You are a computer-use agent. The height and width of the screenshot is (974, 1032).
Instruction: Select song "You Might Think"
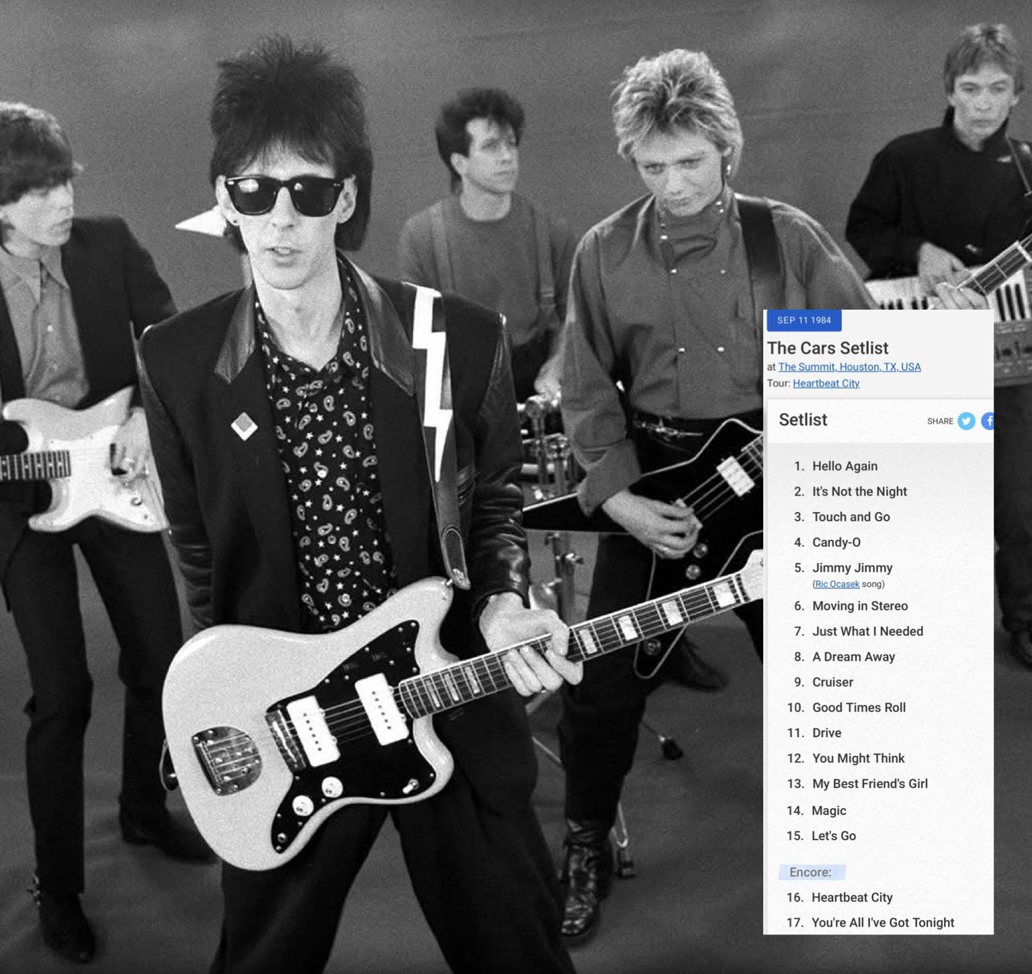click(x=858, y=759)
